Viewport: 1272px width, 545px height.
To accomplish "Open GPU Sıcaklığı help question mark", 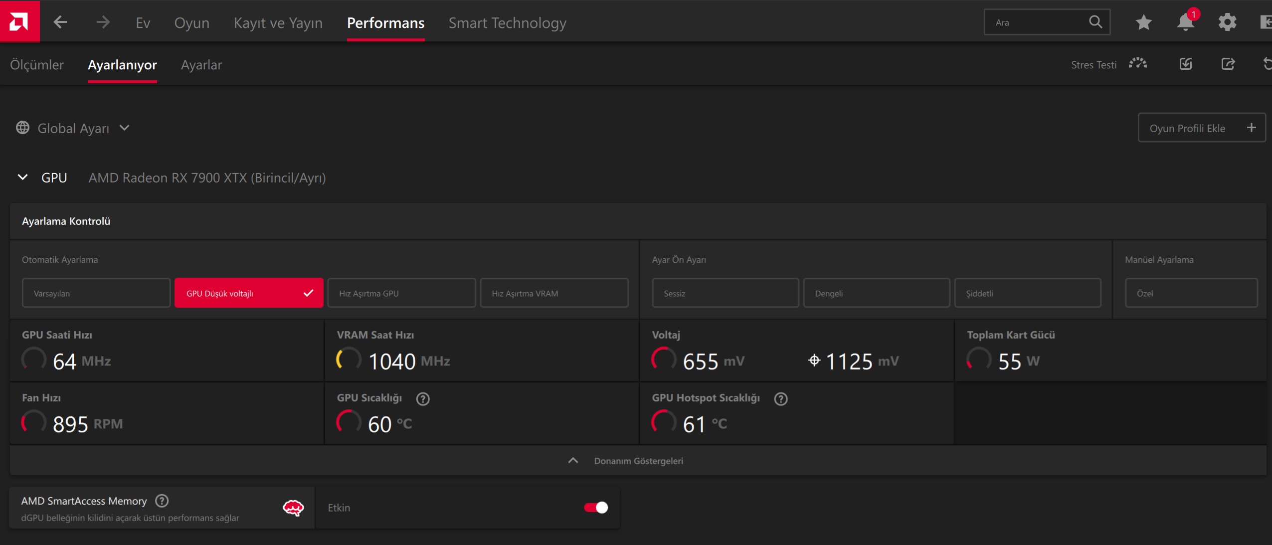I will click(423, 398).
